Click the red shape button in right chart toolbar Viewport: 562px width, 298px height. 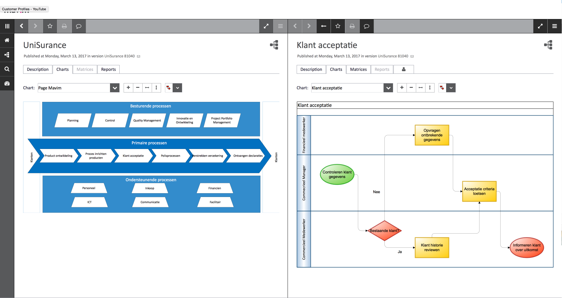tap(442, 88)
